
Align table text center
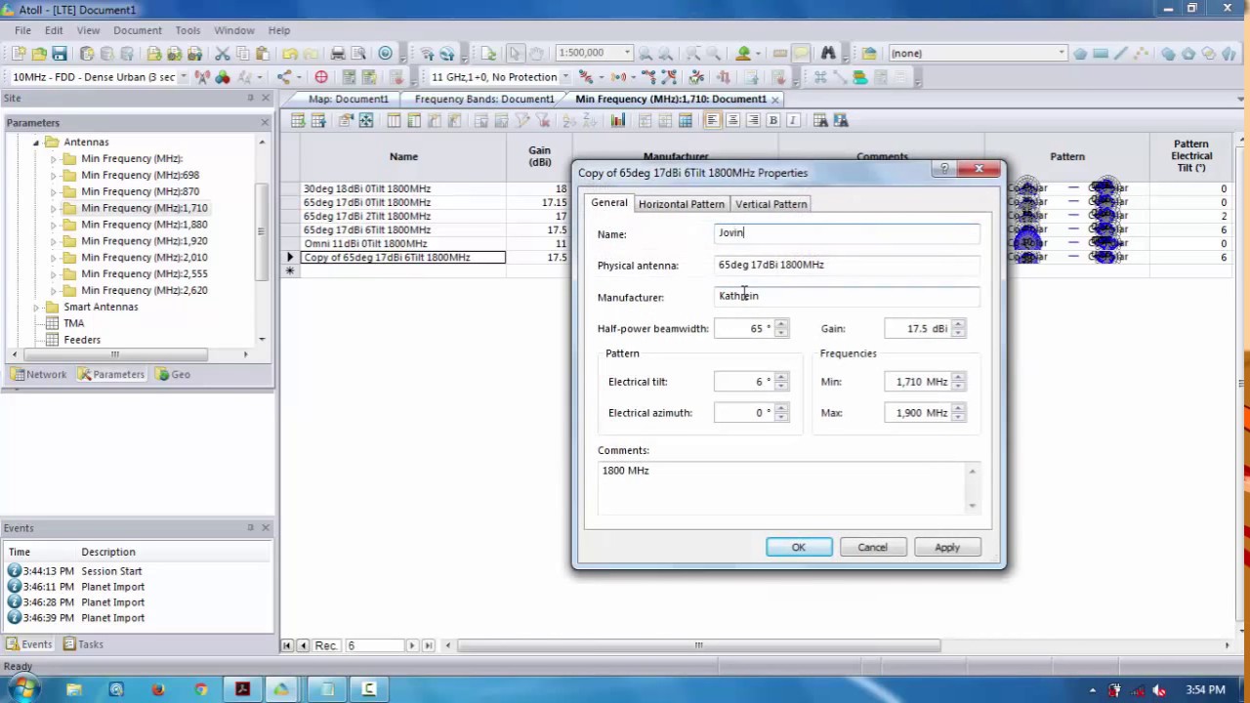pyautogui.click(x=732, y=120)
